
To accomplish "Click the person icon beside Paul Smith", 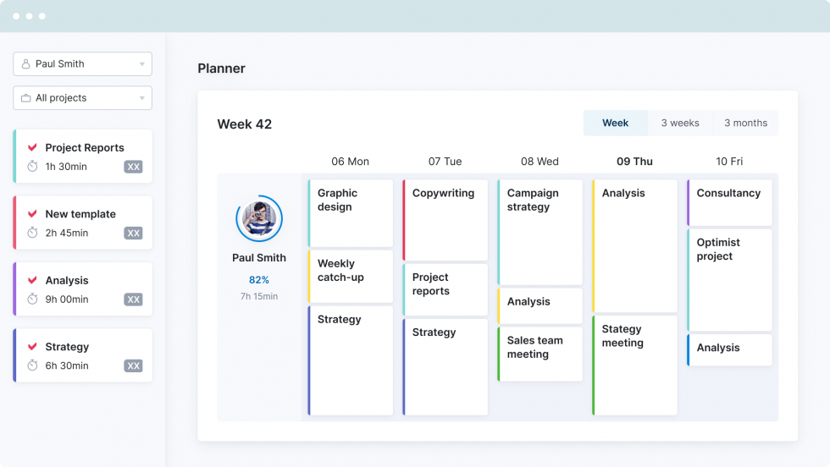I will (x=26, y=64).
